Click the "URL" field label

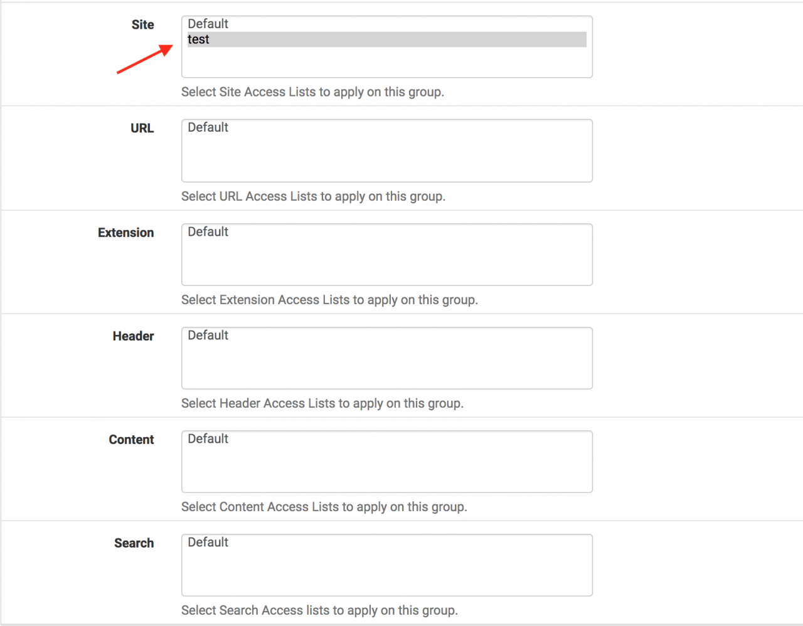point(142,128)
